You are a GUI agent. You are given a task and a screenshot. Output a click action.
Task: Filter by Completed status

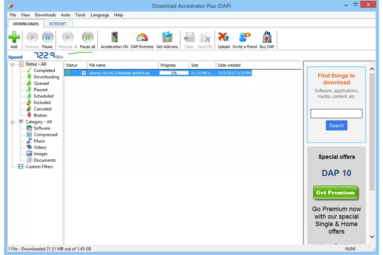[44, 71]
